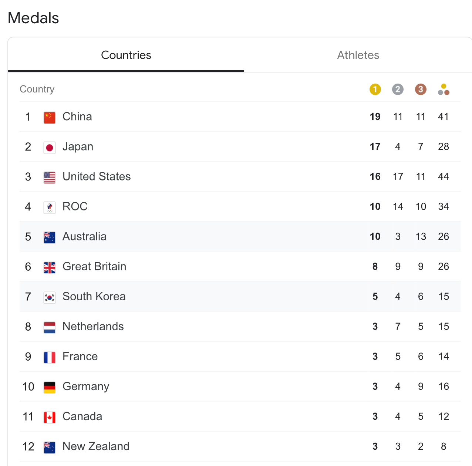Select the Netherlands entry
472x466 pixels.
click(240, 326)
